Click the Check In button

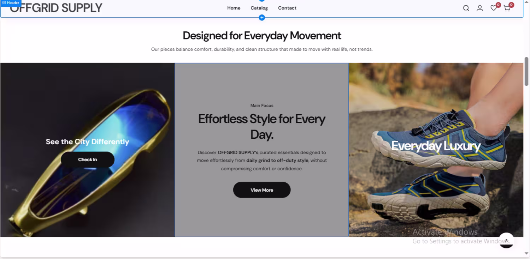click(x=88, y=159)
